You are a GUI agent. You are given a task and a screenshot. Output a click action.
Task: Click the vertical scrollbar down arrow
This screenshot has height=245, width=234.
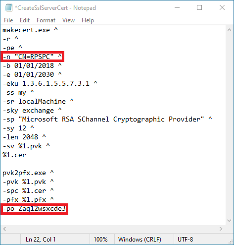(x=229, y=221)
